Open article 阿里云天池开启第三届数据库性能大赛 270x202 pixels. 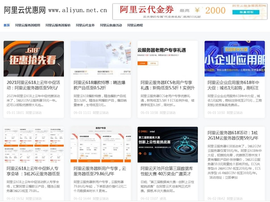pyautogui.click(x=167, y=171)
